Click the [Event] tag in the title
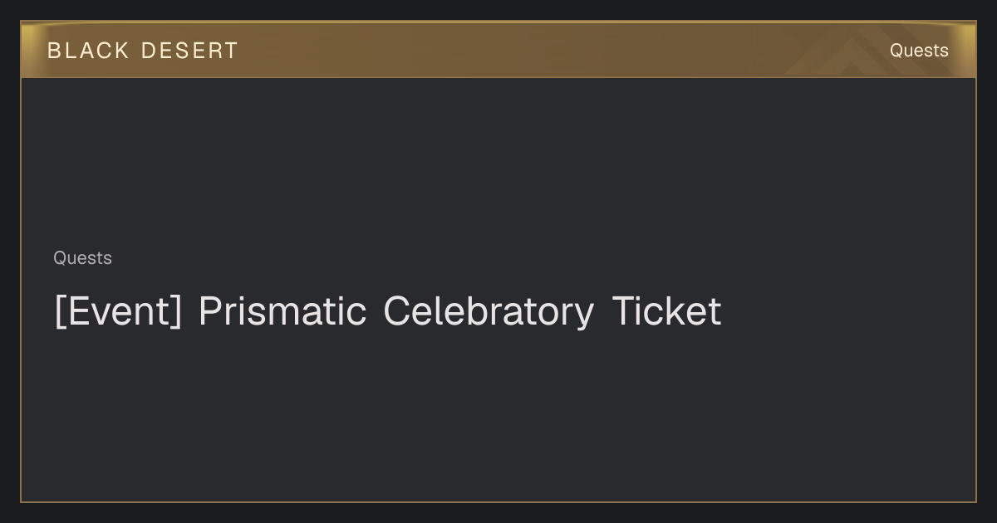The image size is (997, 523). (x=117, y=312)
